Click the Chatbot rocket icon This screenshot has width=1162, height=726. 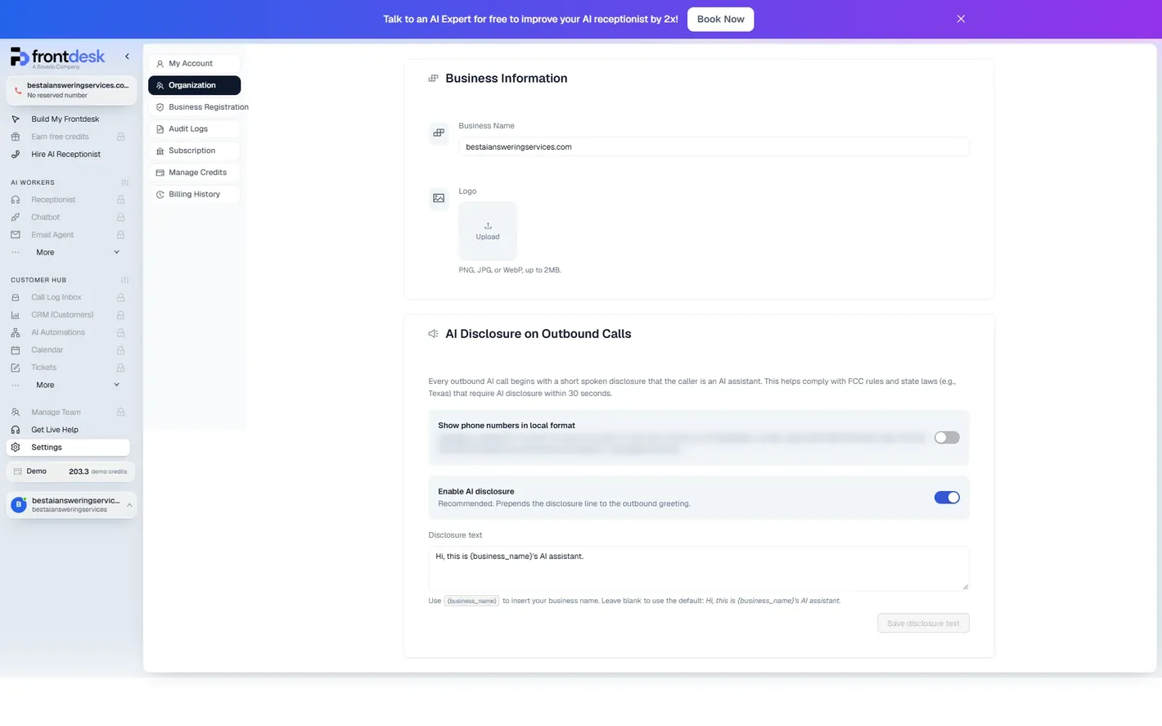pyautogui.click(x=16, y=218)
